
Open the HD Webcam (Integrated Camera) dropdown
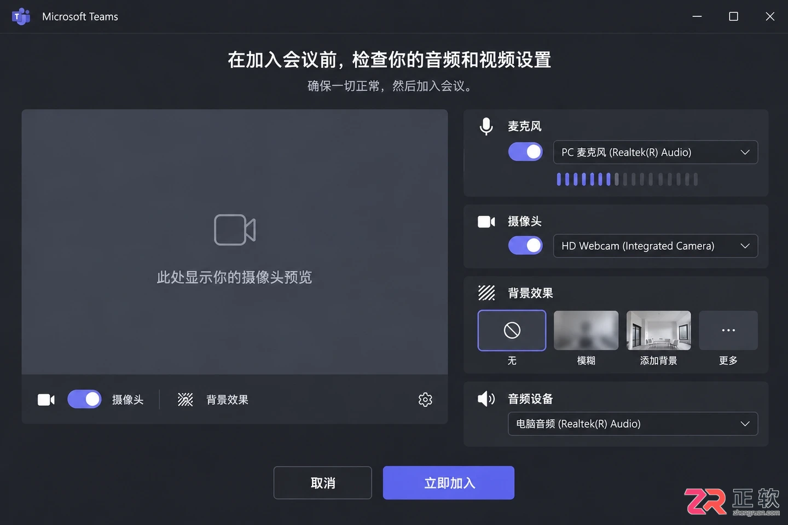tap(656, 246)
